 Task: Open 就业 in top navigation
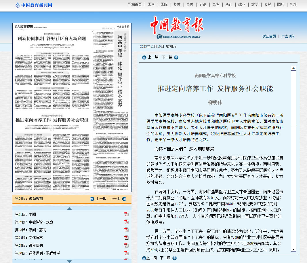[242, 4]
